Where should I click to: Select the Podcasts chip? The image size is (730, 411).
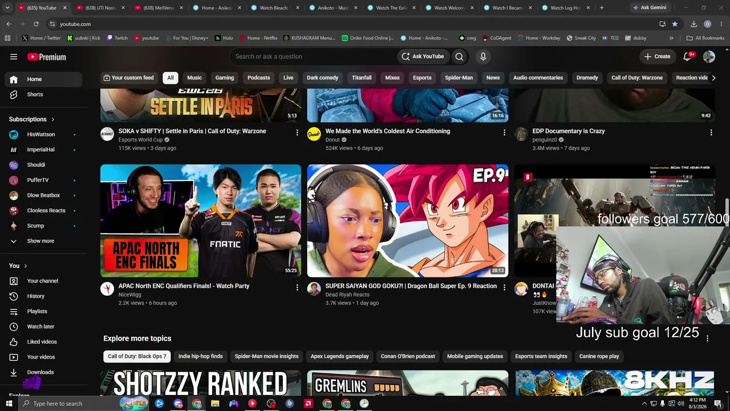click(x=259, y=78)
